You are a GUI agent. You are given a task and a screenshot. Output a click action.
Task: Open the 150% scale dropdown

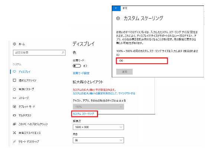click(x=98, y=107)
